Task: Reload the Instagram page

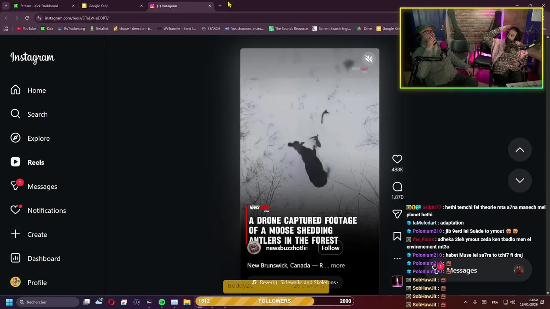Action: 27,18
